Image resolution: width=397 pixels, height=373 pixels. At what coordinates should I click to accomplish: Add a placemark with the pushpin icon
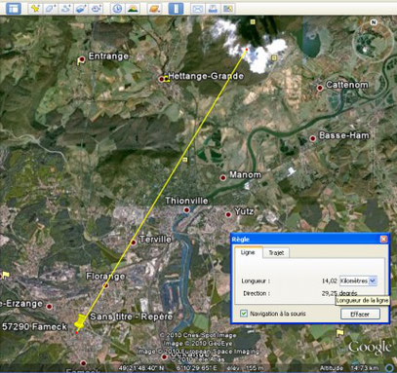coord(35,9)
